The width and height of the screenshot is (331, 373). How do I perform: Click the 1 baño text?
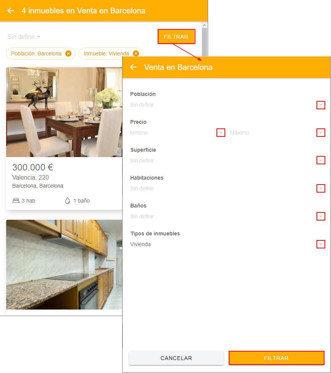pyautogui.click(x=81, y=201)
